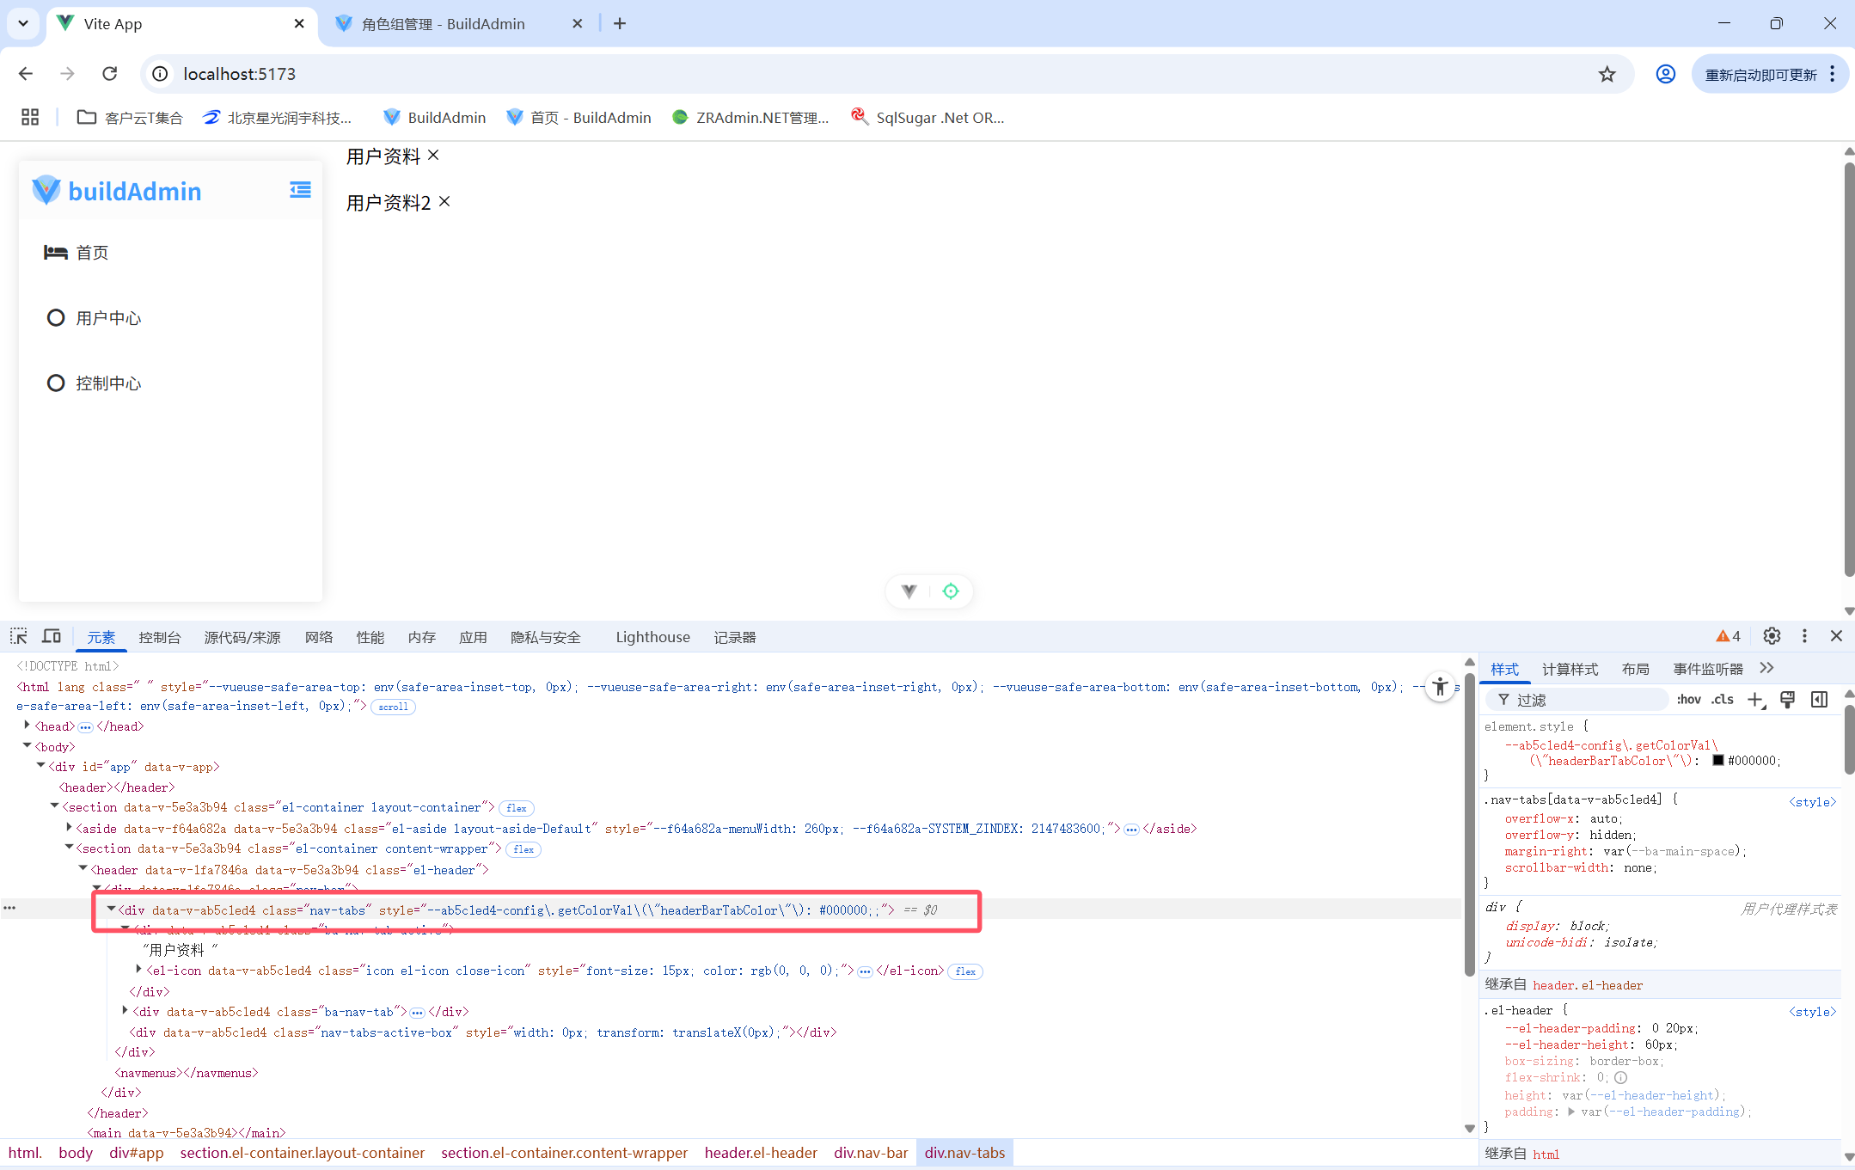
Task: Bookmark this page with star icon
Action: tap(1607, 74)
